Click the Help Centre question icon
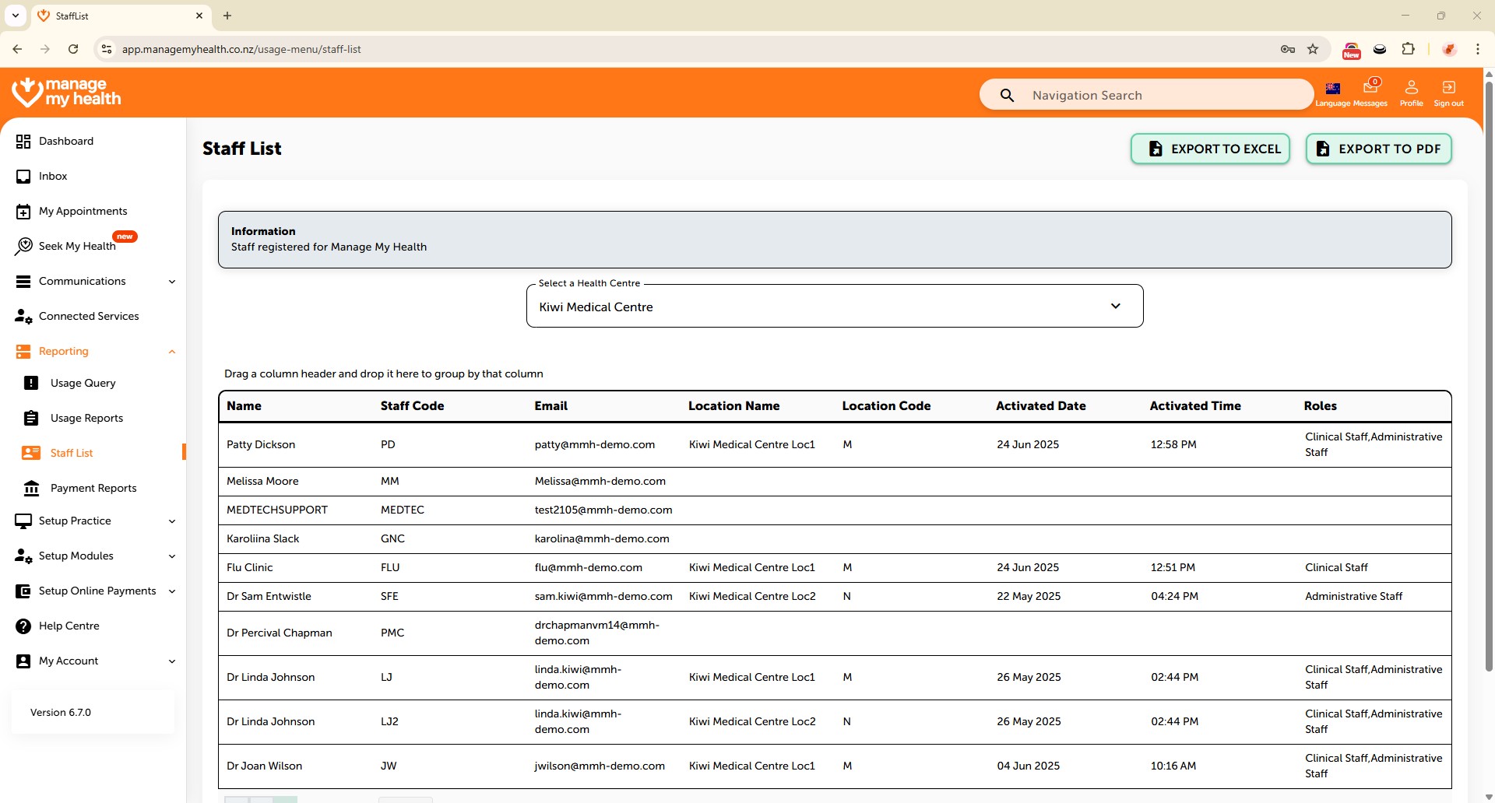Viewport: 1495px width, 803px height. coord(23,626)
